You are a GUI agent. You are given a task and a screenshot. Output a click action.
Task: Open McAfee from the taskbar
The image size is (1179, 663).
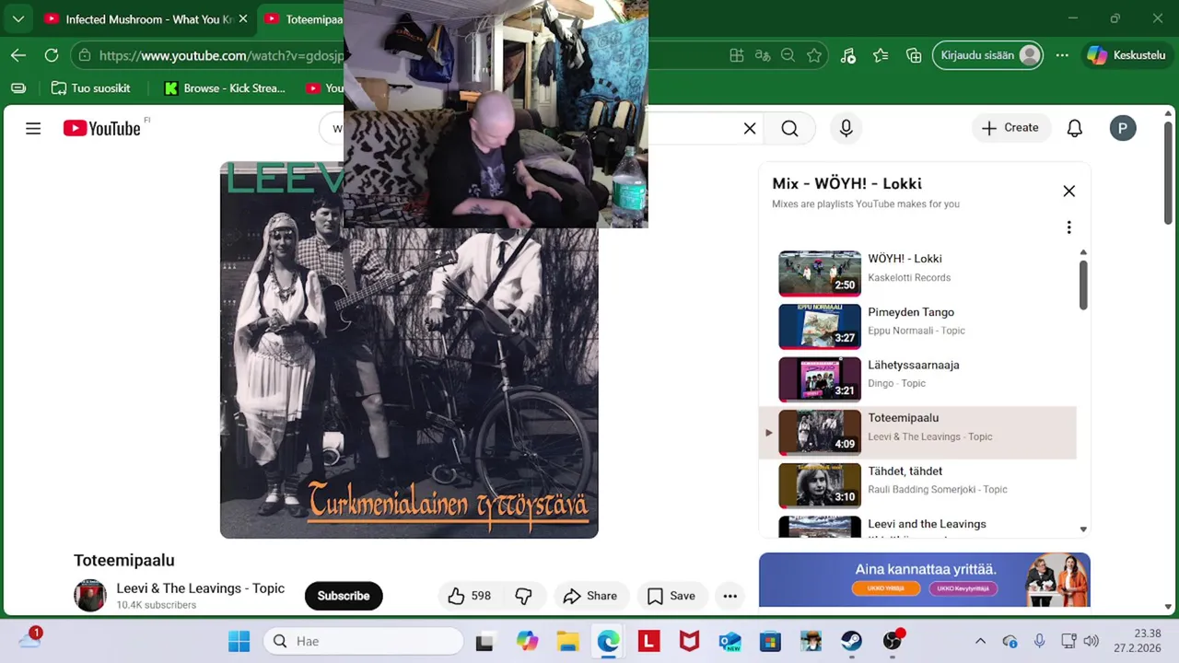pyautogui.click(x=689, y=641)
